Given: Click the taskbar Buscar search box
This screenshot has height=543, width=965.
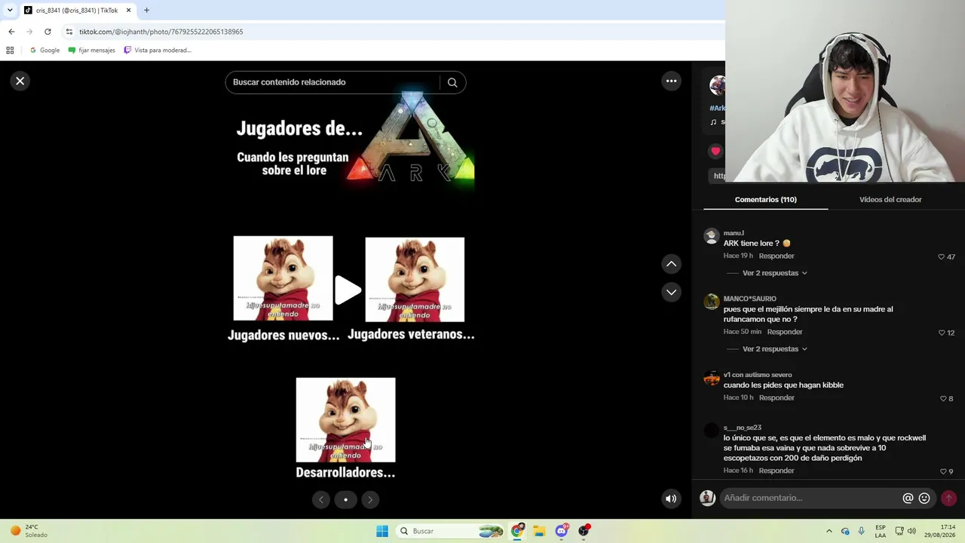Looking at the screenshot, I should pyautogui.click(x=450, y=531).
